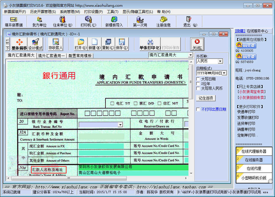Expand the 境内汇款通用大 template dropdown
Image resolution: width=275 pixels, height=197 pixels.
(x=190, y=55)
